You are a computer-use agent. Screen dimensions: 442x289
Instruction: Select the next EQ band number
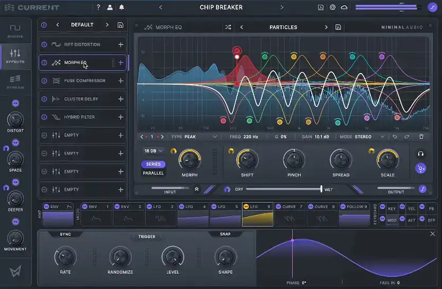click(x=162, y=137)
